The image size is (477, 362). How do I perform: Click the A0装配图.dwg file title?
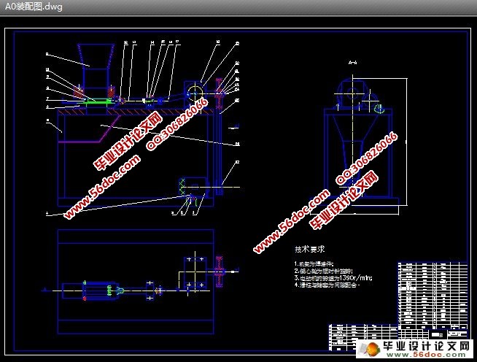[34, 7]
